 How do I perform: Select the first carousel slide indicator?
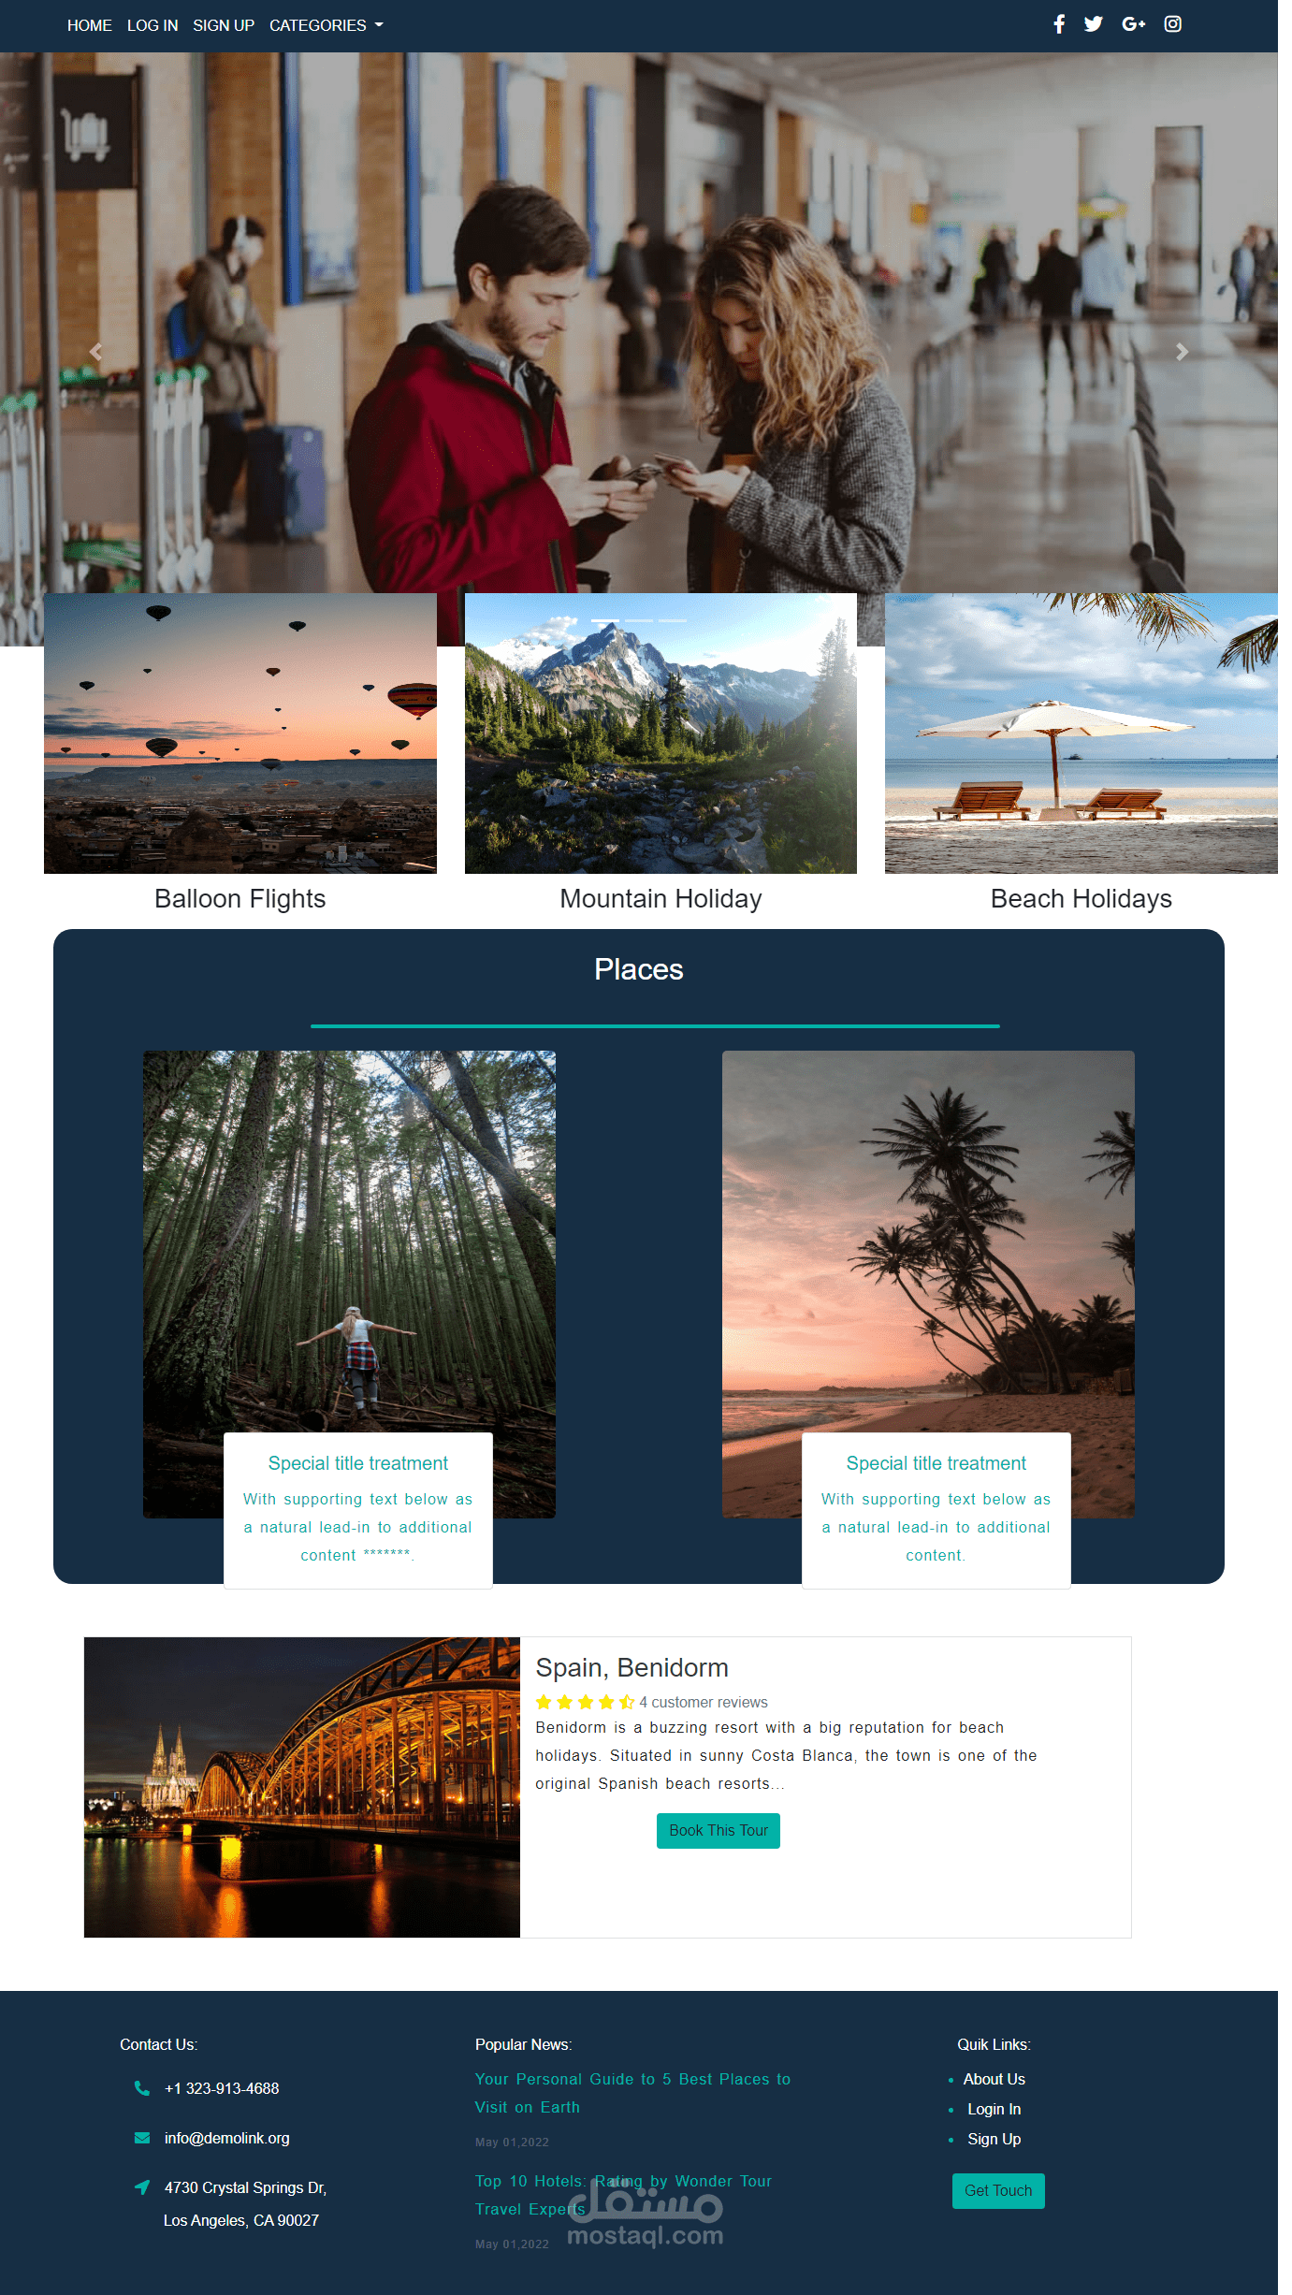click(605, 620)
